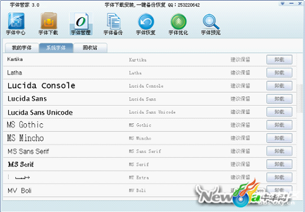Open the 字体中心 home icon
The image size is (305, 212).
pyautogui.click(x=16, y=24)
